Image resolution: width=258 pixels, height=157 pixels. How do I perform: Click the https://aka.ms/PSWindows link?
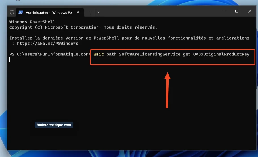coord(48,44)
